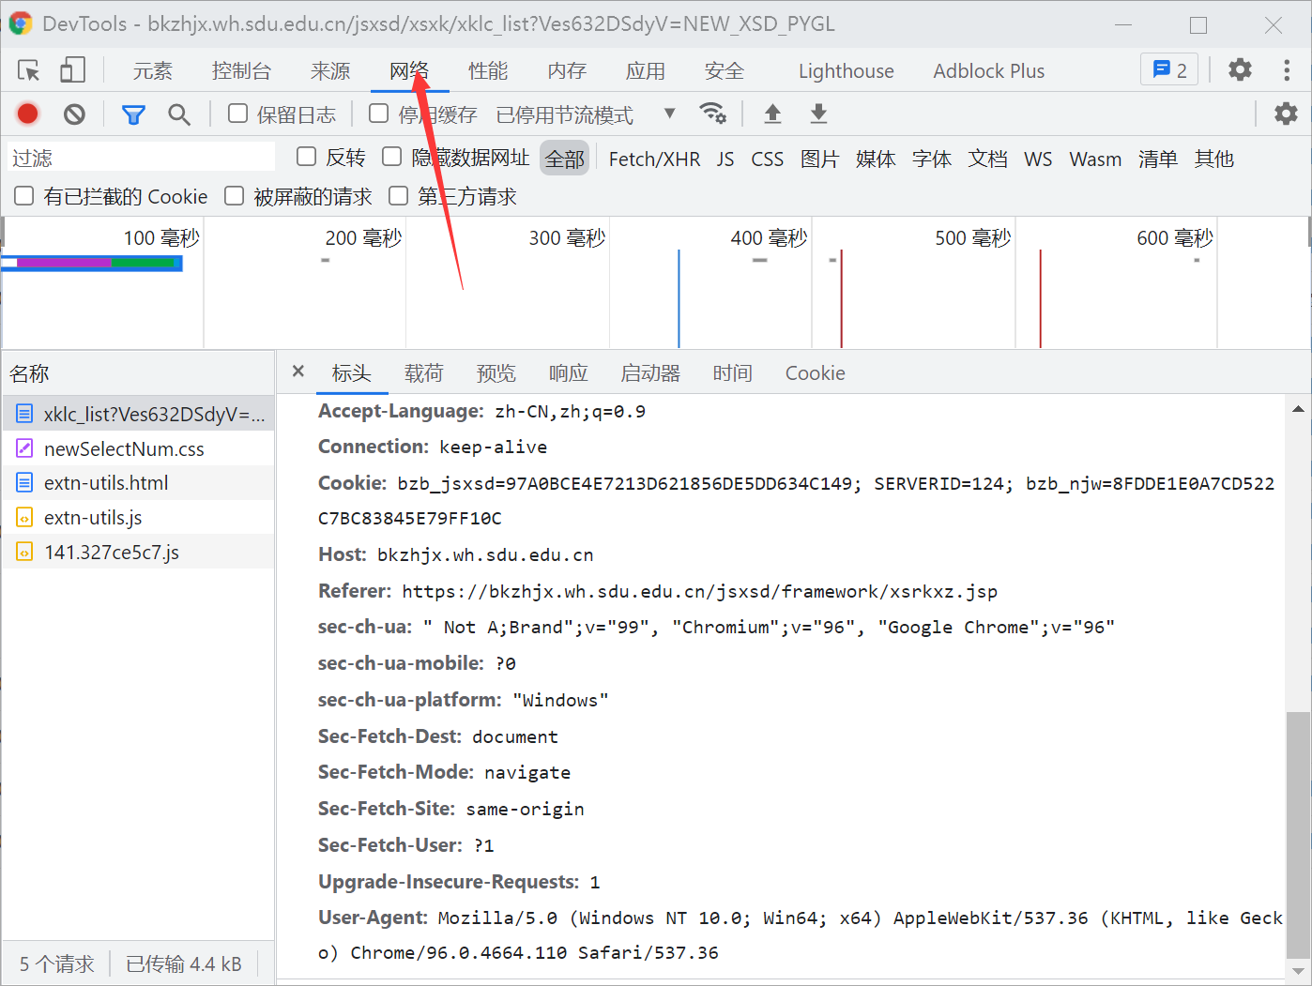This screenshot has width=1312, height=986.
Task: Clear the network log
Action: pos(74,114)
